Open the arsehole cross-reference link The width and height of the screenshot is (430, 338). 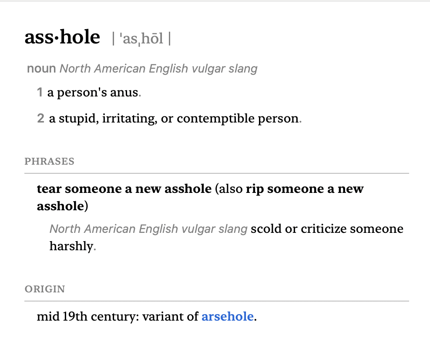pyautogui.click(x=227, y=316)
